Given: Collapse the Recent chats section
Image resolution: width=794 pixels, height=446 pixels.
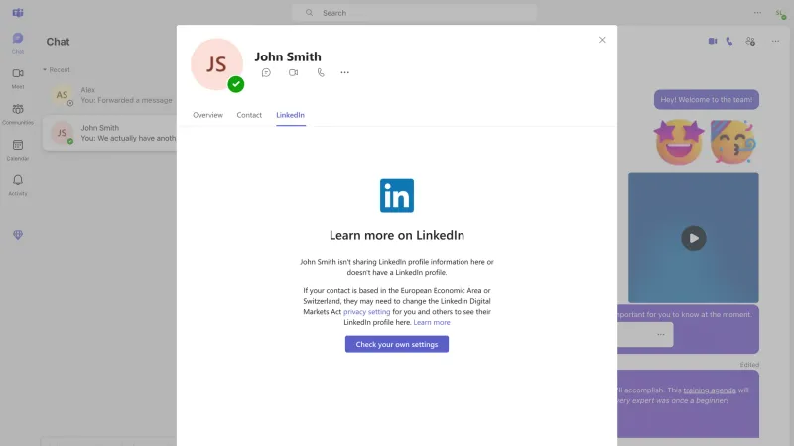Looking at the screenshot, I should pyautogui.click(x=57, y=69).
